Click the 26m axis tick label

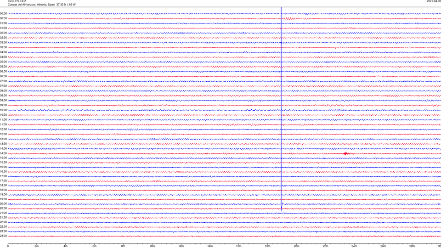(383, 246)
